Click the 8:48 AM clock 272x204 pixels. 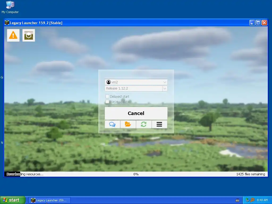pyautogui.click(x=262, y=200)
